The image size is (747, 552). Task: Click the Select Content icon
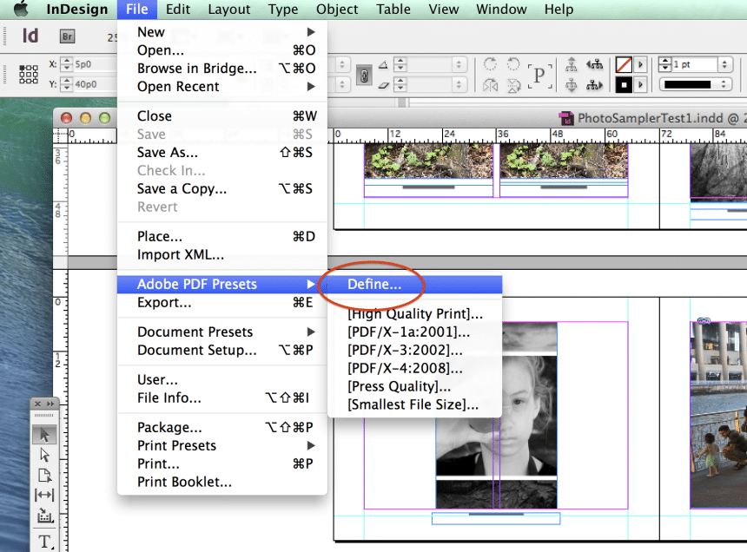(x=572, y=85)
